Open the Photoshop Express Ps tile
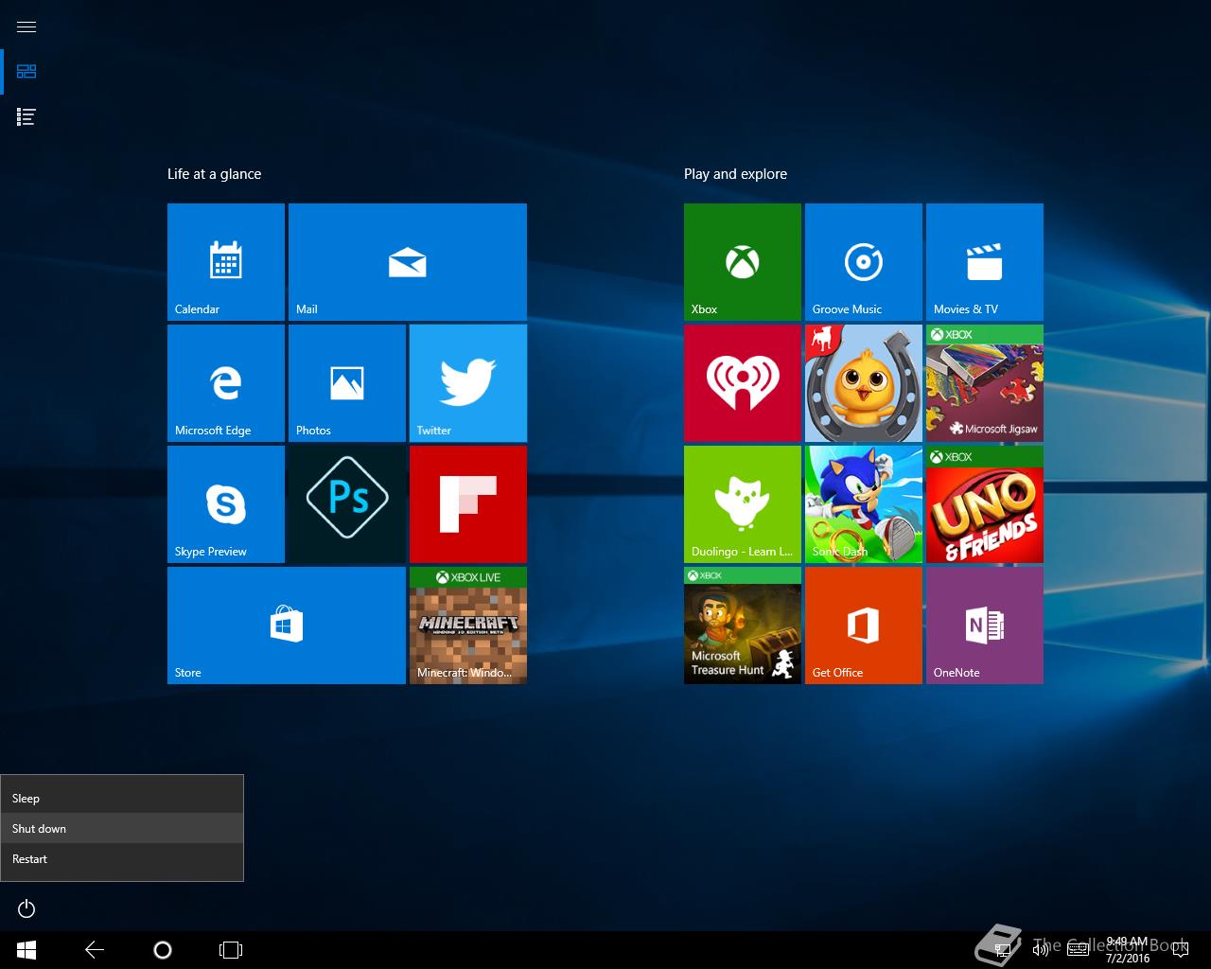The image size is (1211, 969). tap(347, 504)
